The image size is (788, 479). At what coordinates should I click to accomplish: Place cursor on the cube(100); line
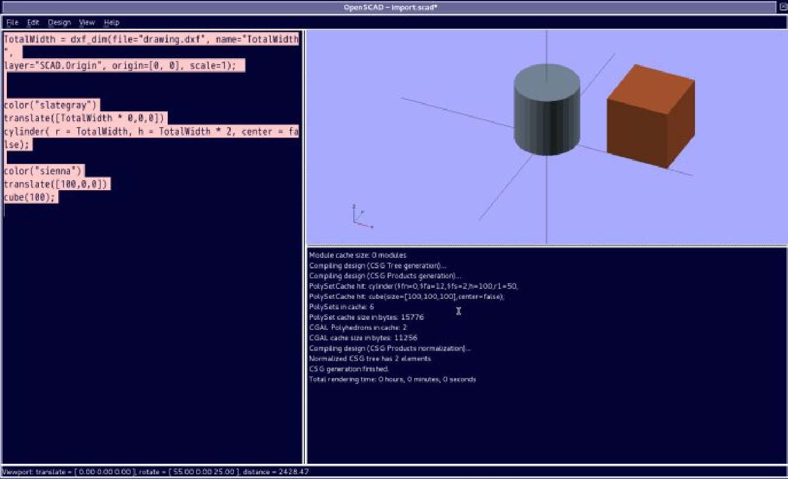(x=29, y=197)
